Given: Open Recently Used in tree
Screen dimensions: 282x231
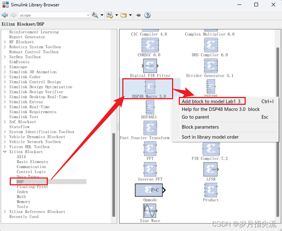Looking at the screenshot, I should 24,217.
